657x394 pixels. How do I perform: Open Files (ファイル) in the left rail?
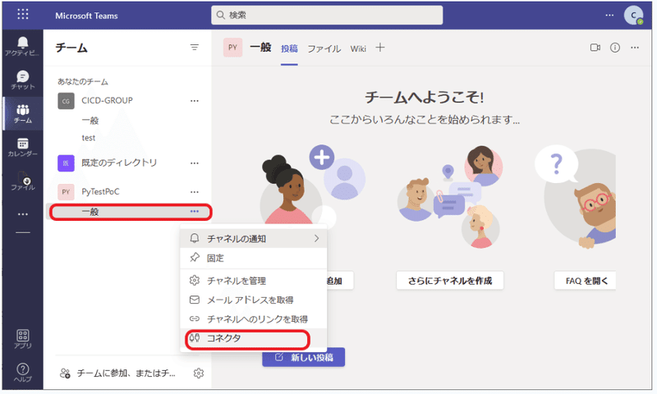[23, 181]
